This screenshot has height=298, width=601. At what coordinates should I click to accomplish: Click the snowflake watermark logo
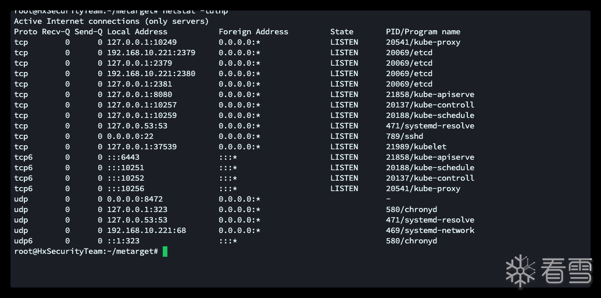coord(520,271)
